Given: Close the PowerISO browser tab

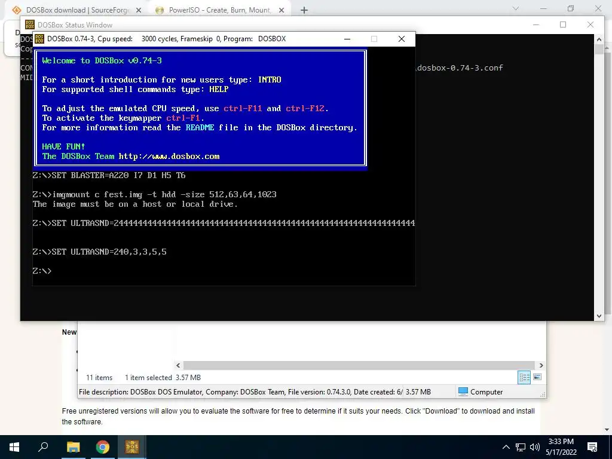Looking at the screenshot, I should [281, 11].
